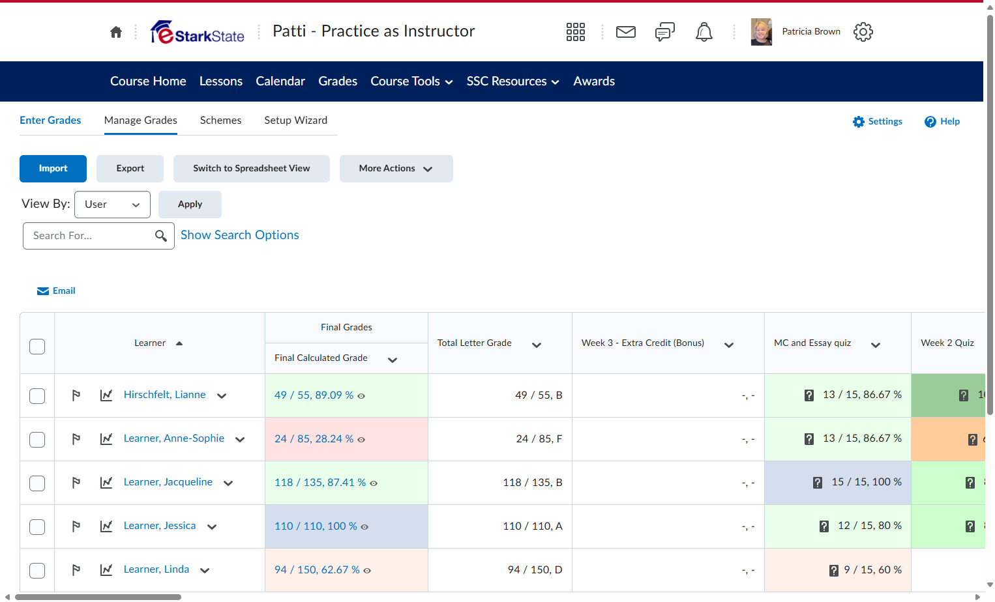Screen dimensions: 995x602
Task: Select the Learner, Anne-Sophie row checkbox
Action: click(x=37, y=440)
